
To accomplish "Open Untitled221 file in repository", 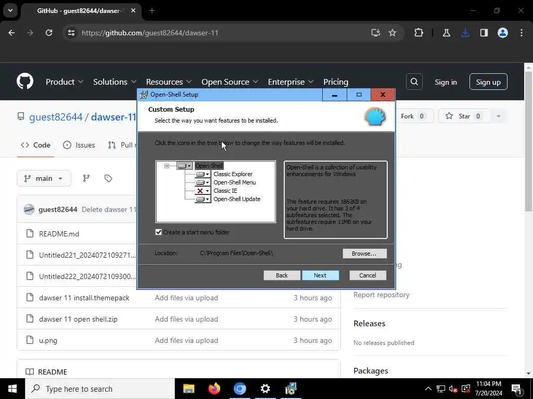I will [87, 255].
